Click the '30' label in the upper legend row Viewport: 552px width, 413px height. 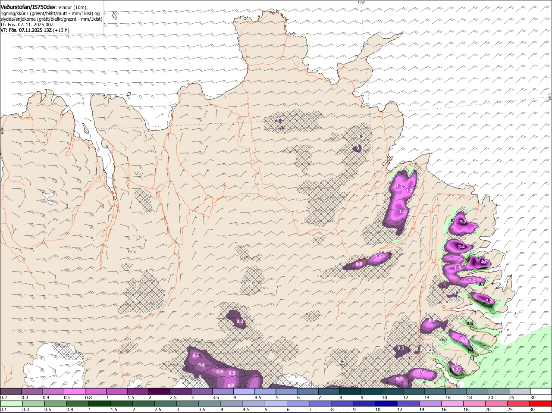tap(533, 397)
